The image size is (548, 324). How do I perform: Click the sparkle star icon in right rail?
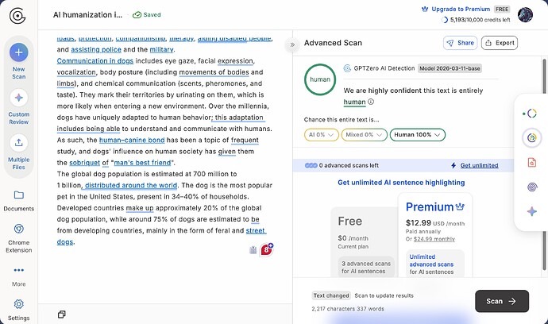click(531, 211)
